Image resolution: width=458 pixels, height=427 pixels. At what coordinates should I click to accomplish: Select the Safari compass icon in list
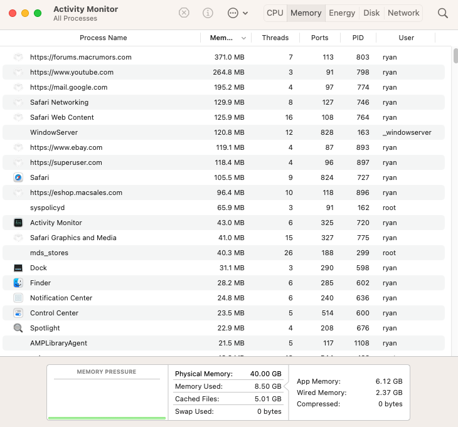click(18, 177)
